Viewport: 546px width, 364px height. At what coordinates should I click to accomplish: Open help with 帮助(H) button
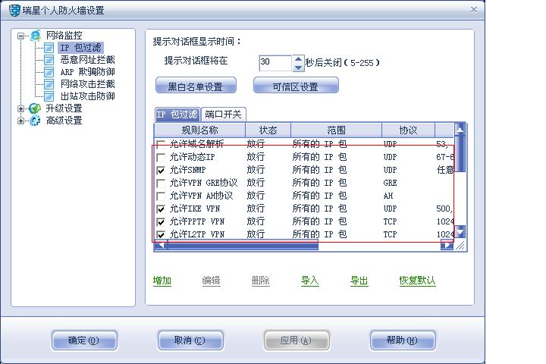coord(403,340)
